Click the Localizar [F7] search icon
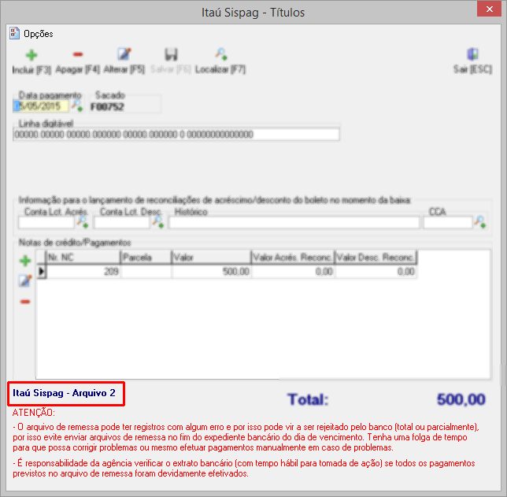 (221, 54)
